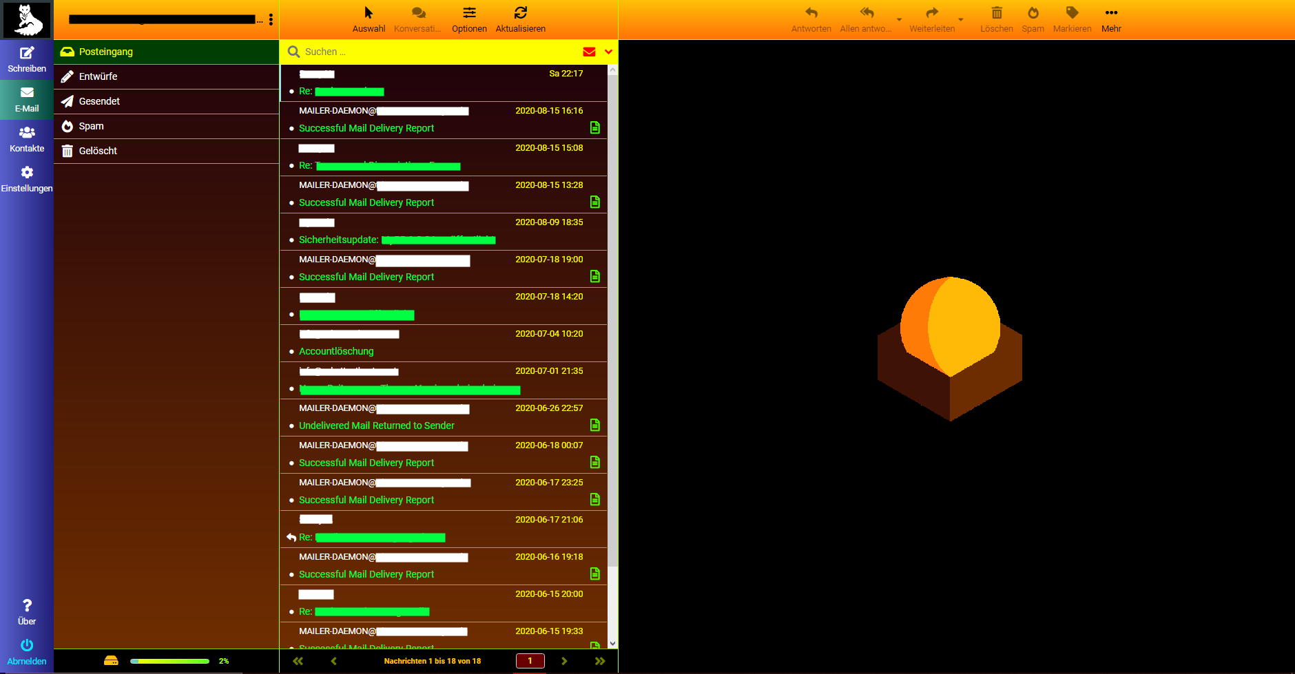Toggle the unread filter envelope icon
The image size is (1295, 674).
(x=589, y=52)
